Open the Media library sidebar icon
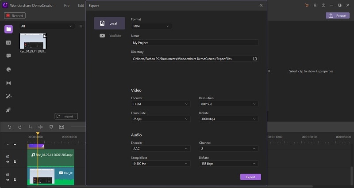Screen dimensions: 354x188 coord(8,29)
